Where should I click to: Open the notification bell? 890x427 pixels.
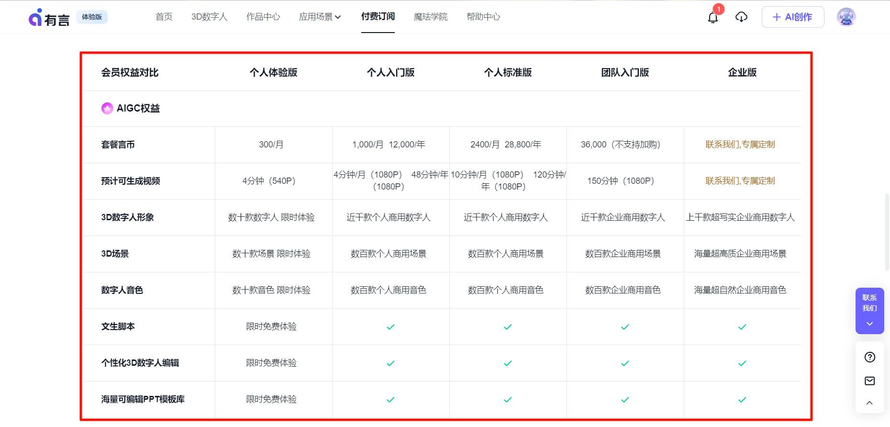pos(713,18)
